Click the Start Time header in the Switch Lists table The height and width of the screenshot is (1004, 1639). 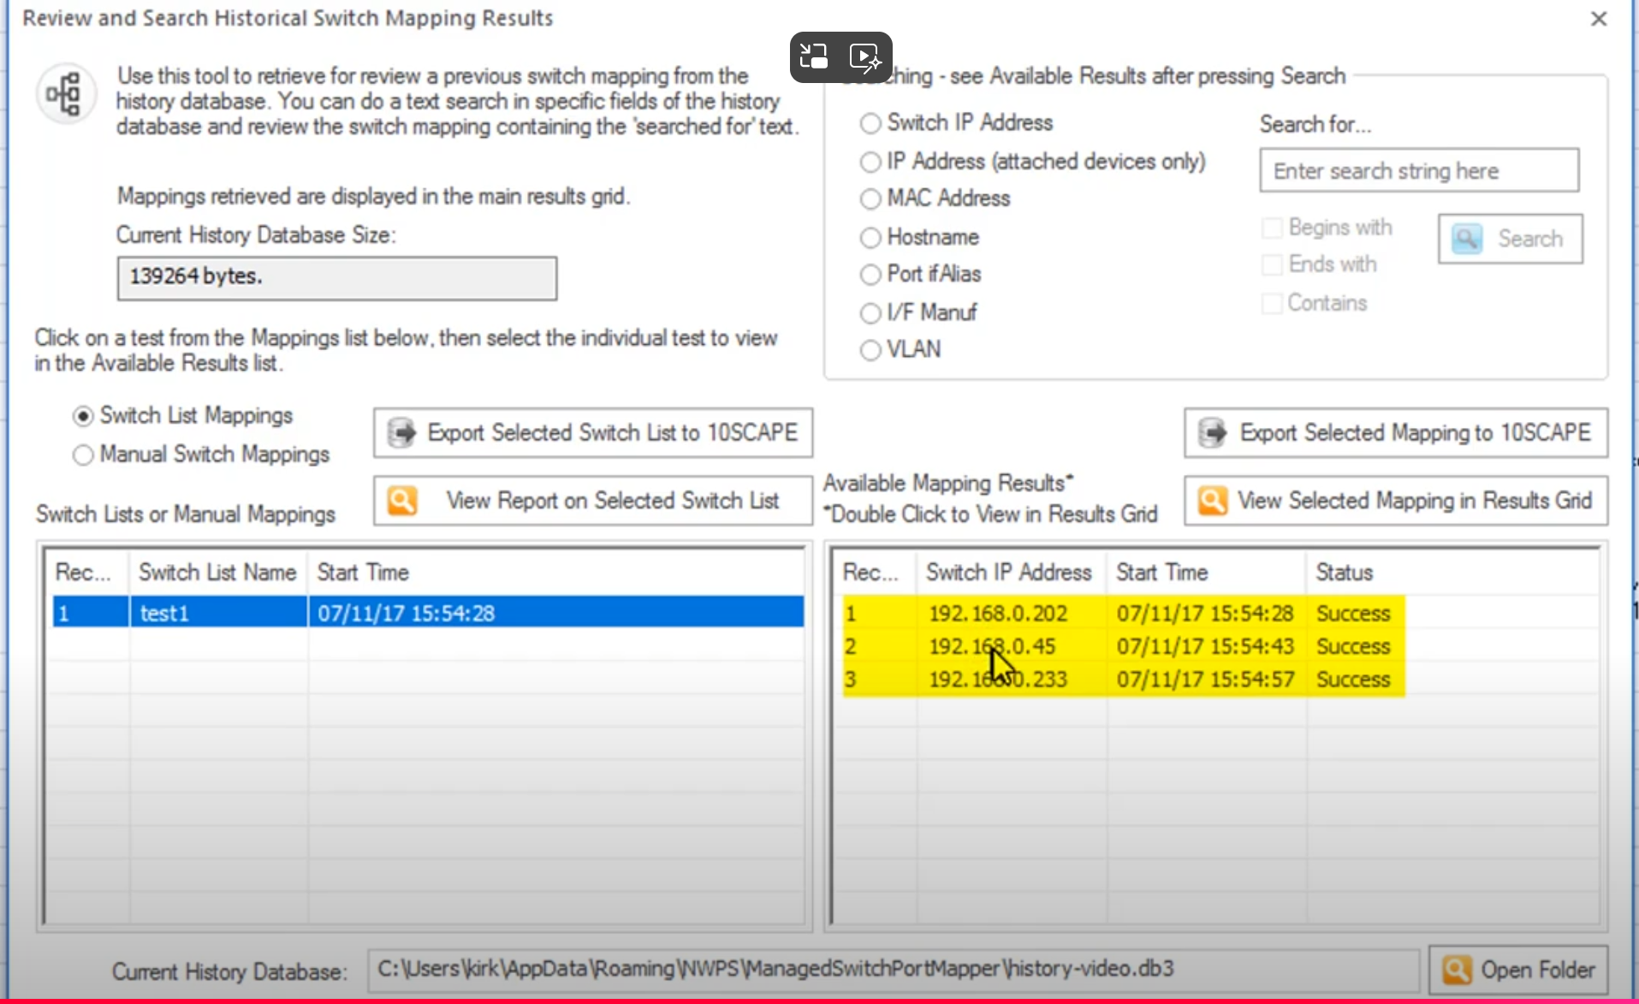tap(555, 573)
